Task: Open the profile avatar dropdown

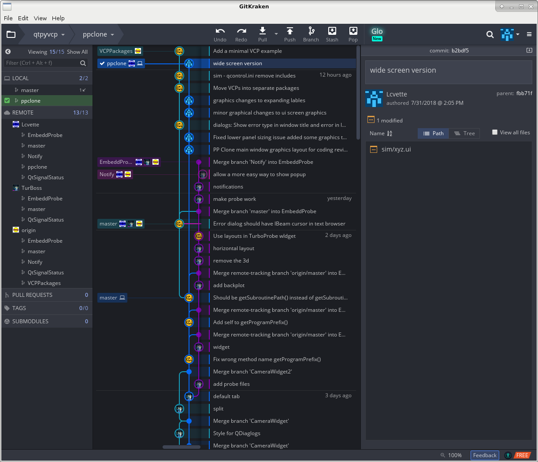Action: click(510, 34)
